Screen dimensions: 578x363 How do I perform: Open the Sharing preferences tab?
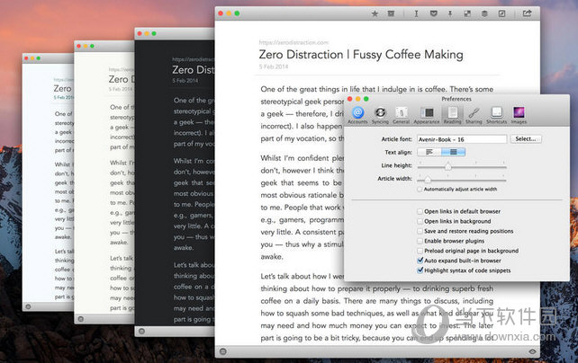(x=474, y=115)
